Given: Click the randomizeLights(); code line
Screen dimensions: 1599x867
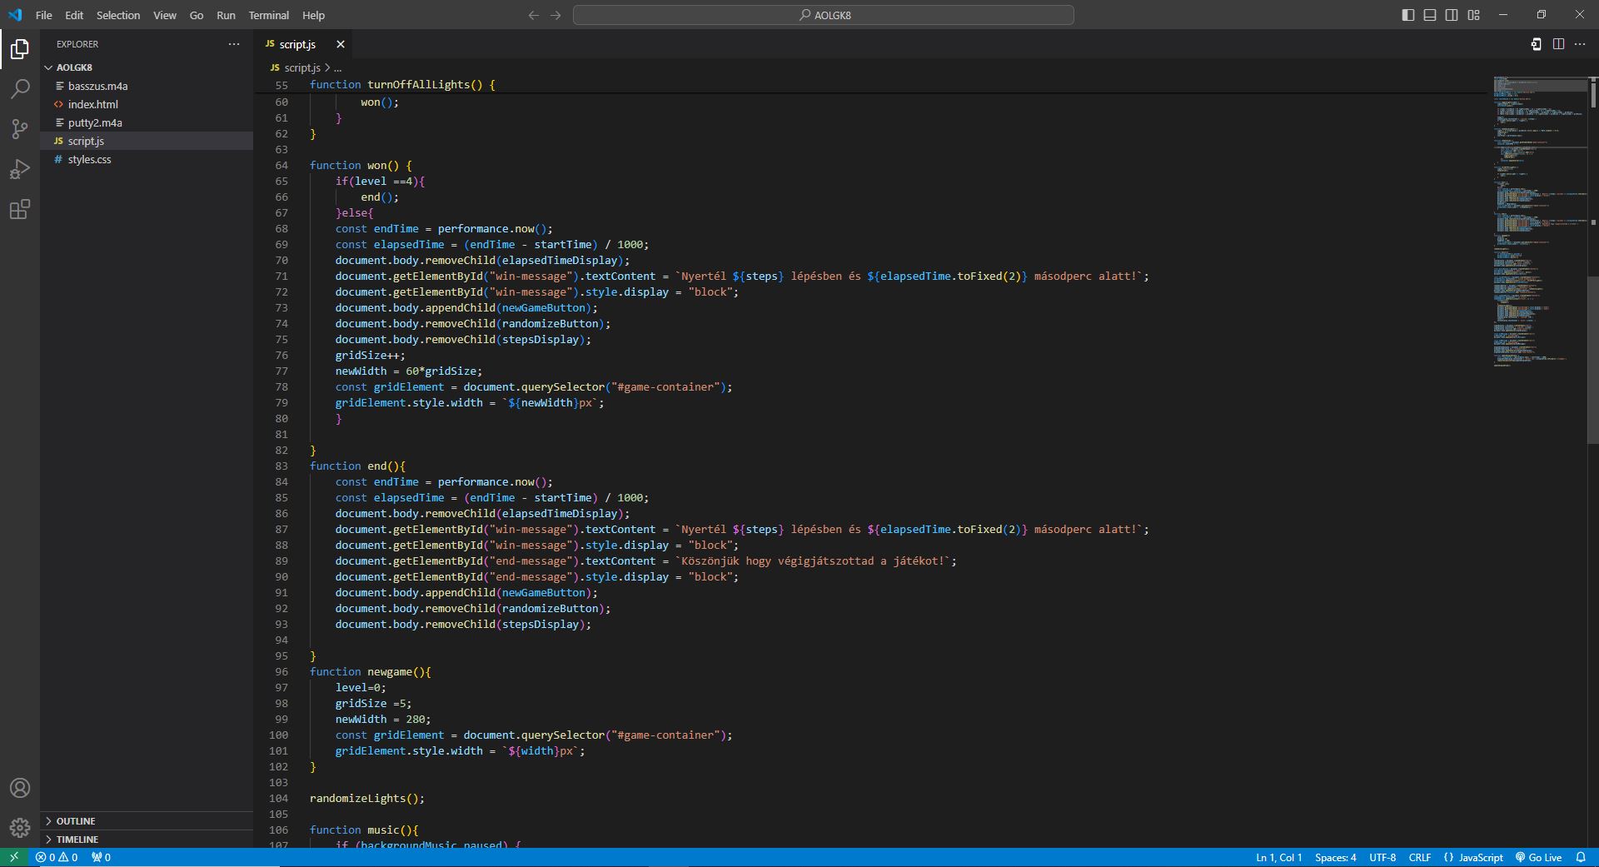Looking at the screenshot, I should tap(366, 798).
